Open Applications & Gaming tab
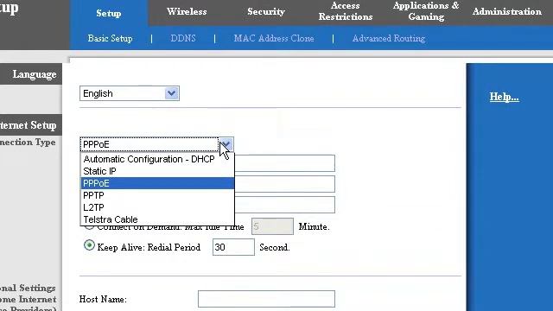This screenshot has height=311, width=553. (x=426, y=11)
